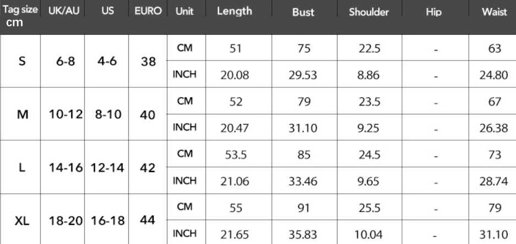Click the 63 cm waist value
The width and height of the screenshot is (516, 244).
(x=494, y=48)
